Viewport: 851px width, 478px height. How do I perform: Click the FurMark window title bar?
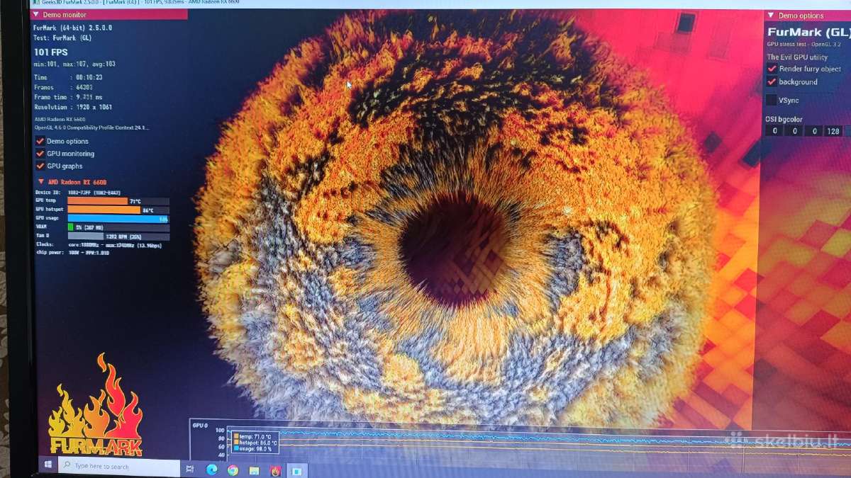[440, 3]
